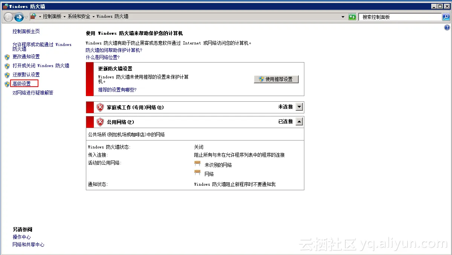Go forward with the Forward arrow button
The height and width of the screenshot is (255, 452).
(19, 17)
